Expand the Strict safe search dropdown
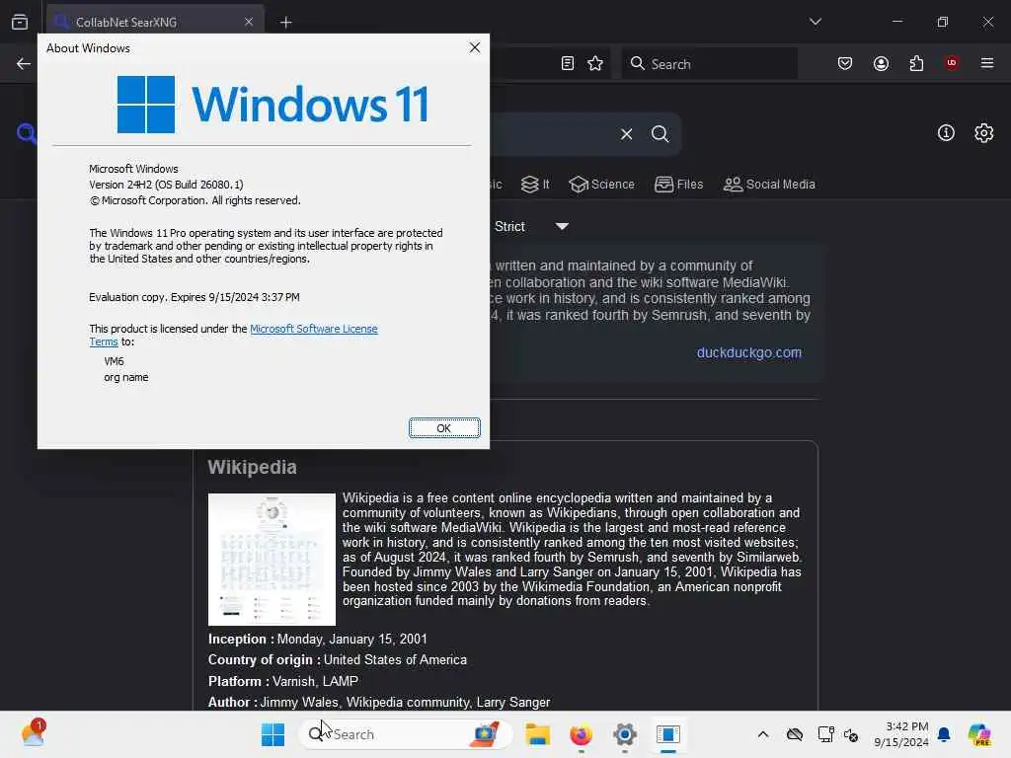The height and width of the screenshot is (758, 1011). tap(531, 226)
